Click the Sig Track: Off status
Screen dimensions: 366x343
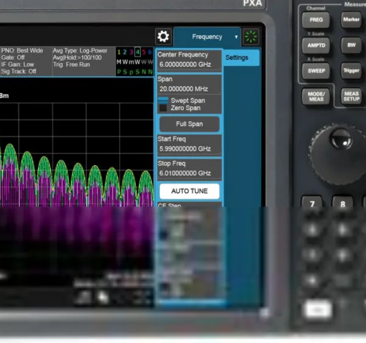[19, 71]
